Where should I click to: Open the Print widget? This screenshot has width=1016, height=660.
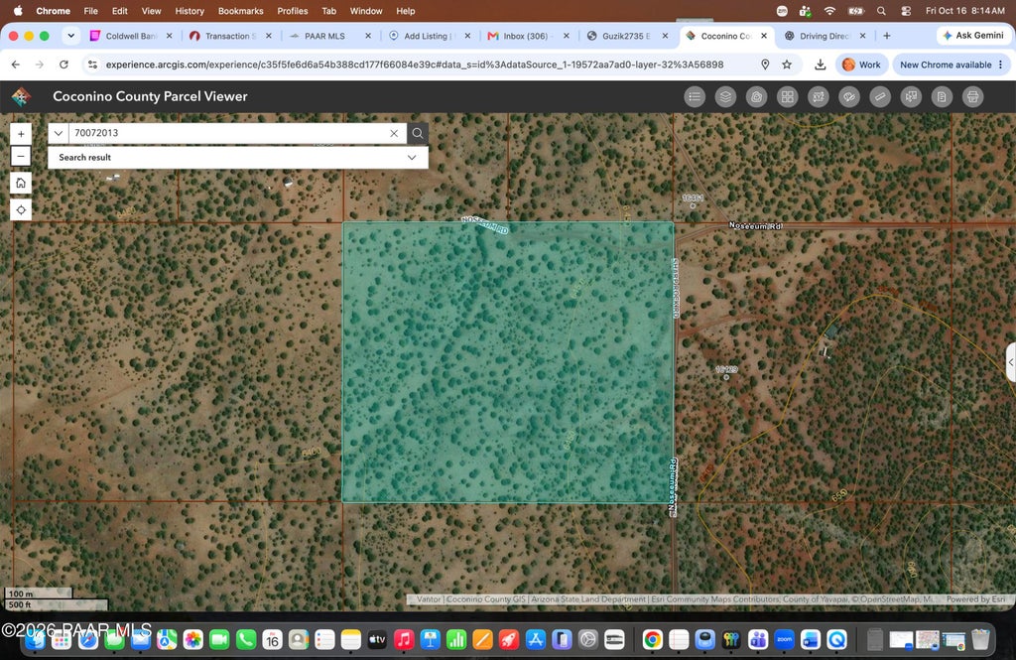click(x=972, y=96)
